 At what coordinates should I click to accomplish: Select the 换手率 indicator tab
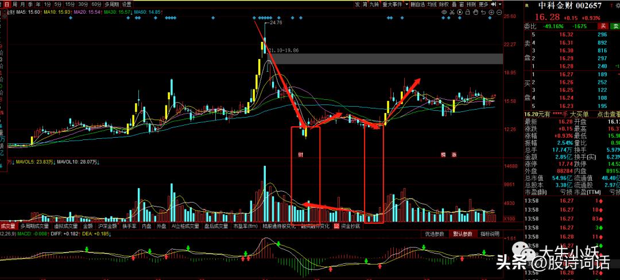tap(129, 226)
